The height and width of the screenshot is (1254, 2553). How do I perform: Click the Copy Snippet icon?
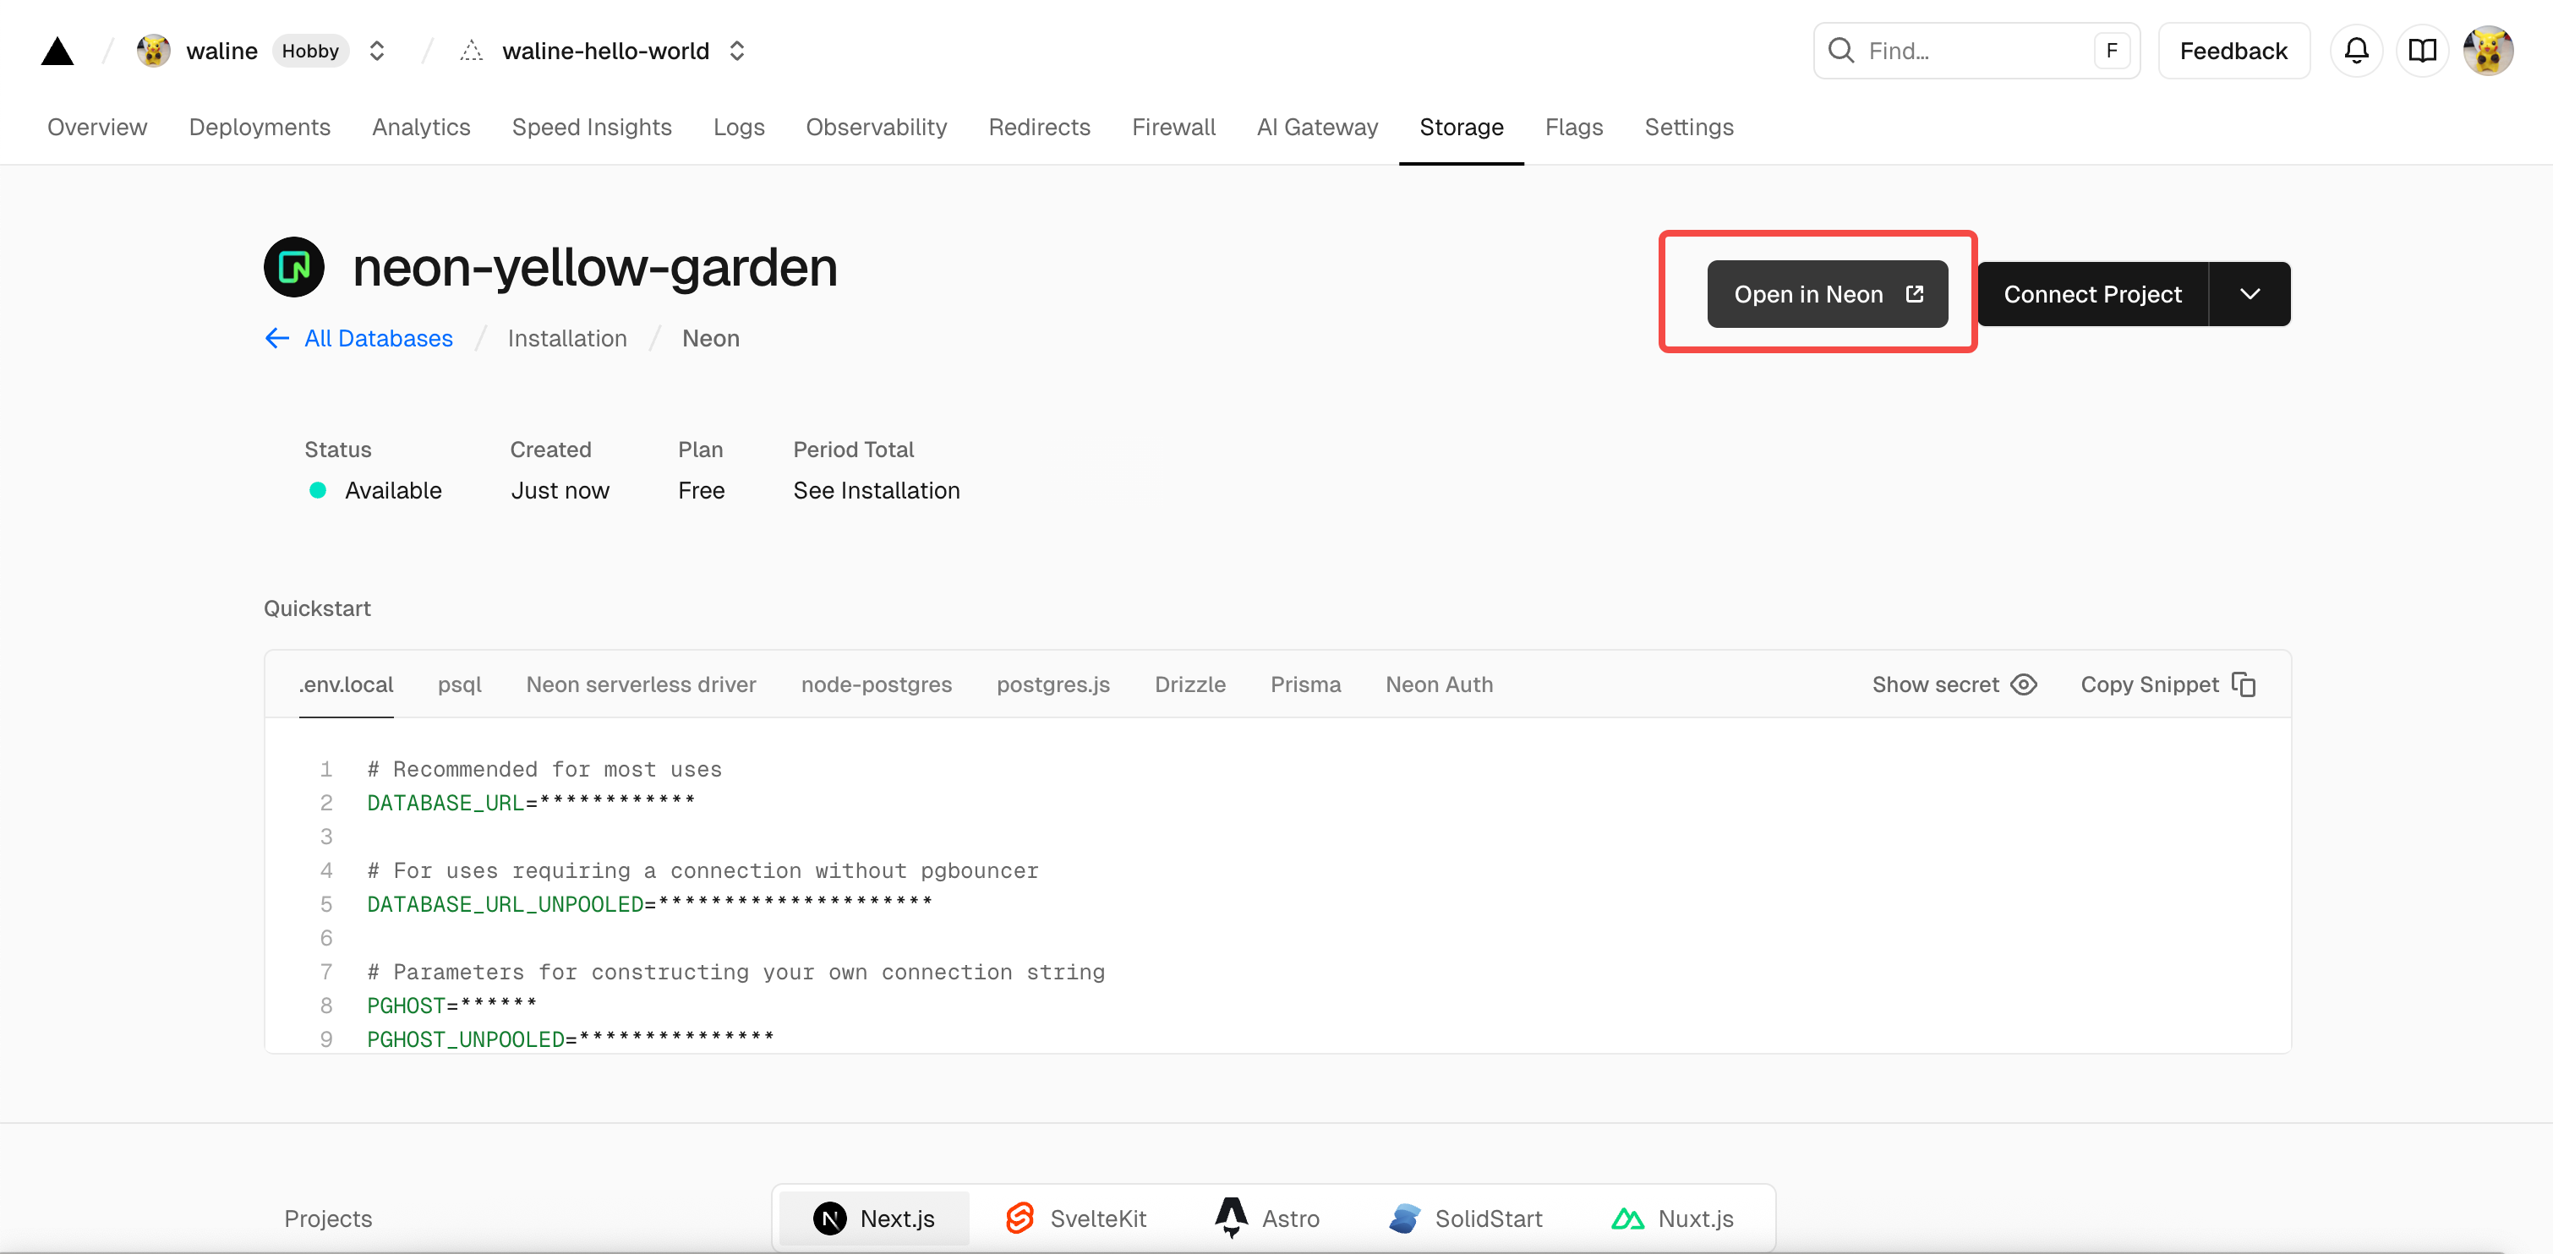coord(2243,684)
